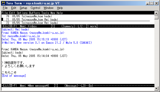The image size is (160, 92).
Task: Click the scrollbar up arrow
Action: (x=156, y=13)
